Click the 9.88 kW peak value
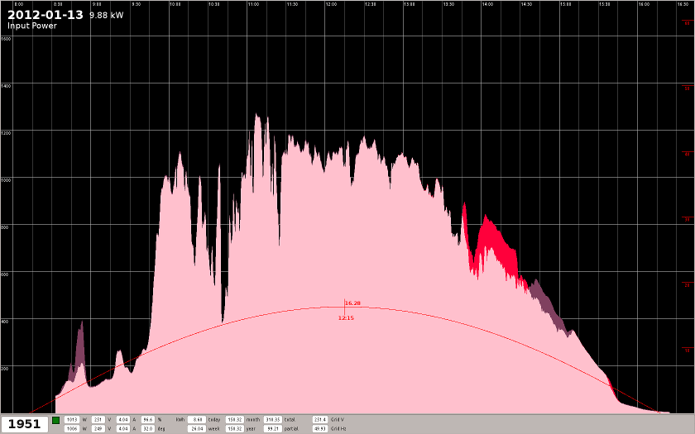 tap(106, 16)
